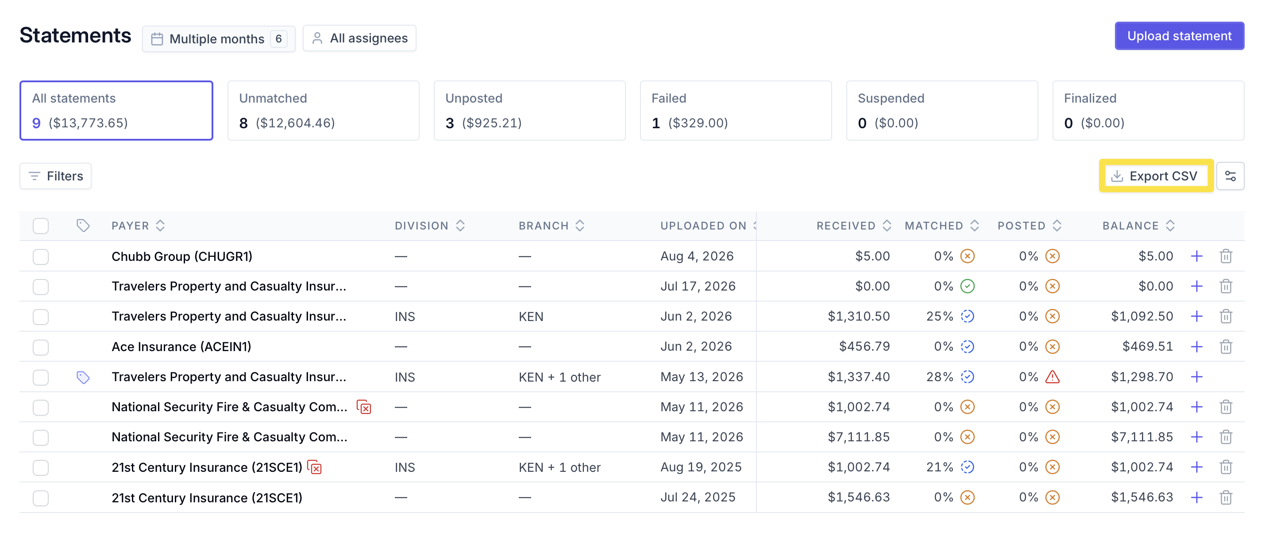Check the Chubb Group row checkbox
The width and height of the screenshot is (1265, 543).
(41, 256)
